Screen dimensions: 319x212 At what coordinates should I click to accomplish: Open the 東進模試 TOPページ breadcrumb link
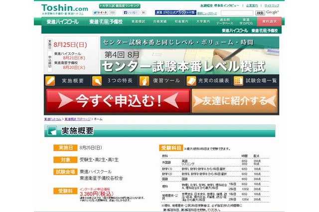(x=78, y=119)
